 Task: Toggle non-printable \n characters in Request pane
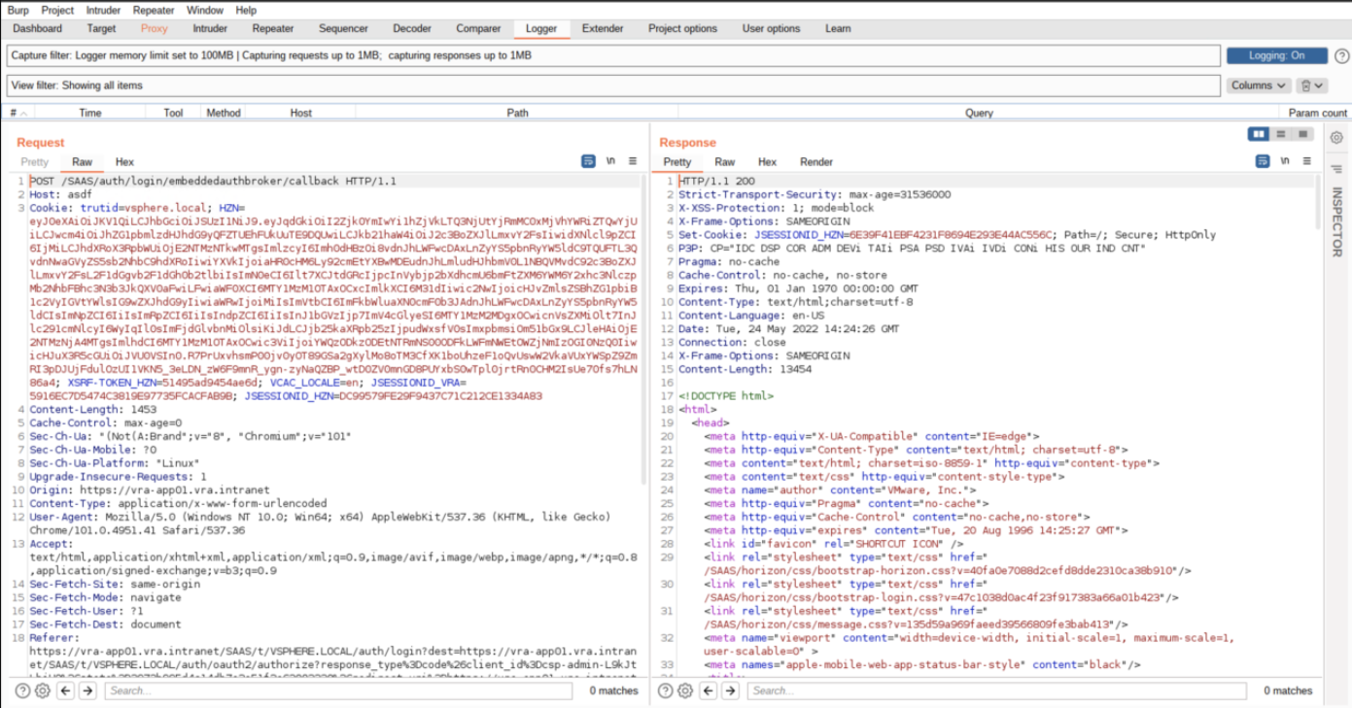coord(610,161)
